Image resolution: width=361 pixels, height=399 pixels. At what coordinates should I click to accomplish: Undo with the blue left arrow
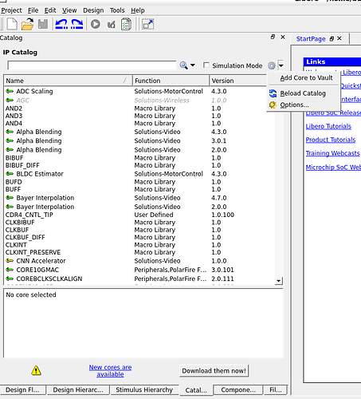[x=61, y=25]
